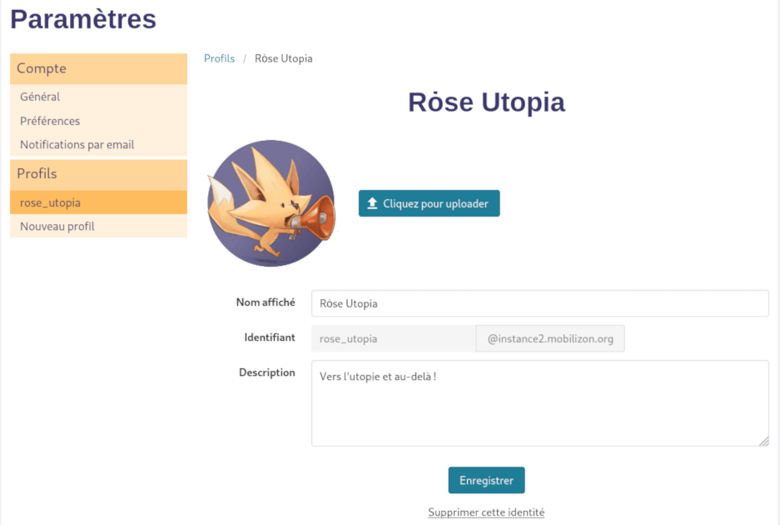Viewport: 780px width, 525px height.
Task: Click the fox mascot avatar image
Action: pos(271,203)
